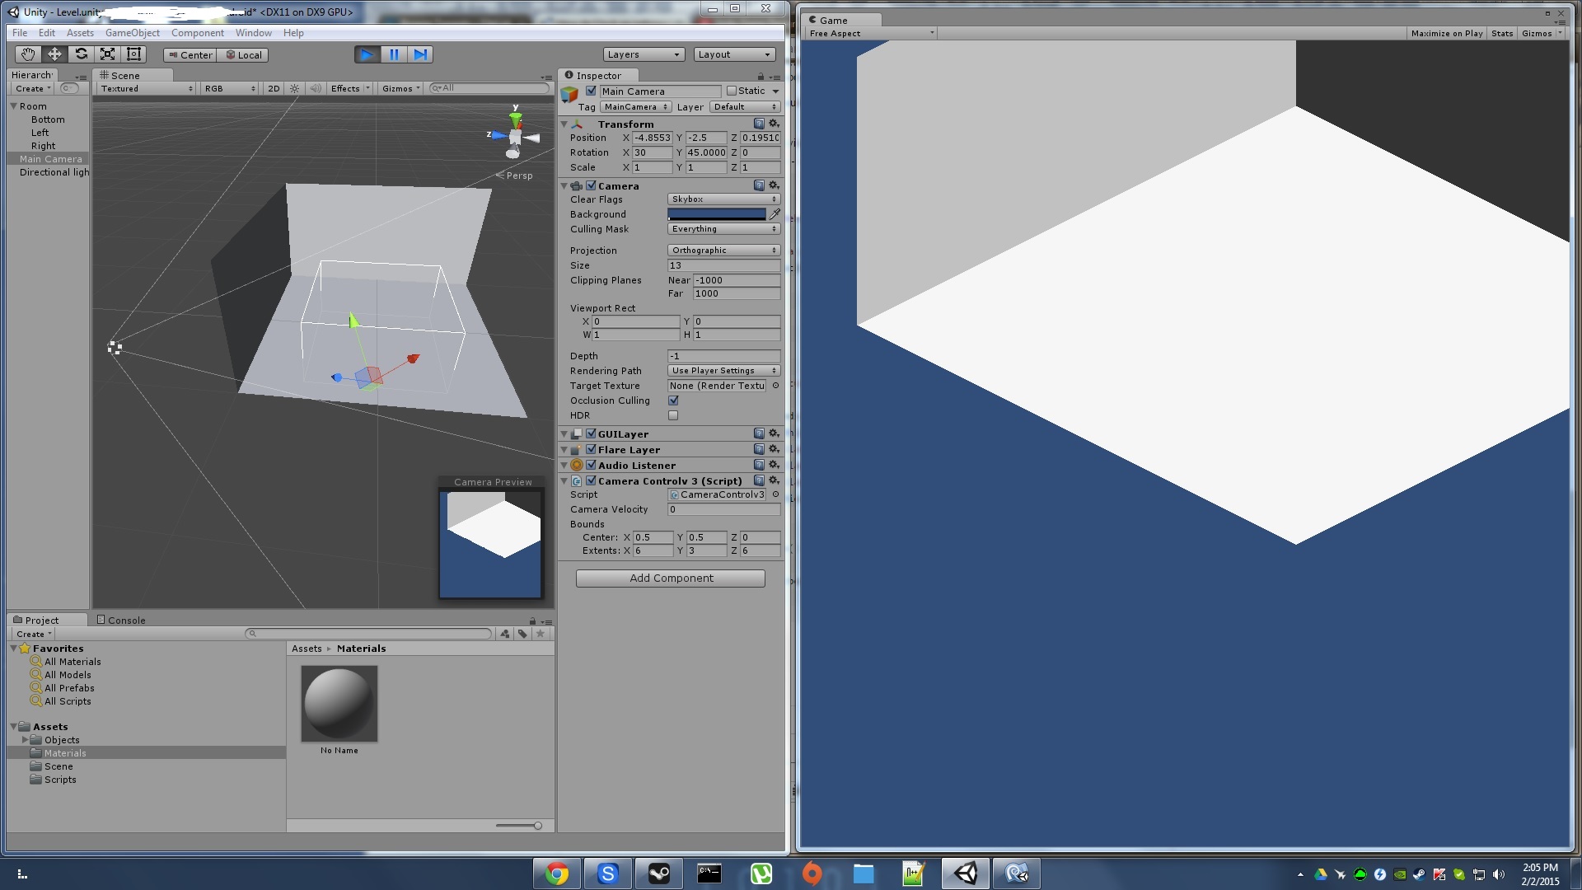Viewport: 1582px width, 890px height.
Task: Select the No Name material thumbnail
Action: click(339, 704)
